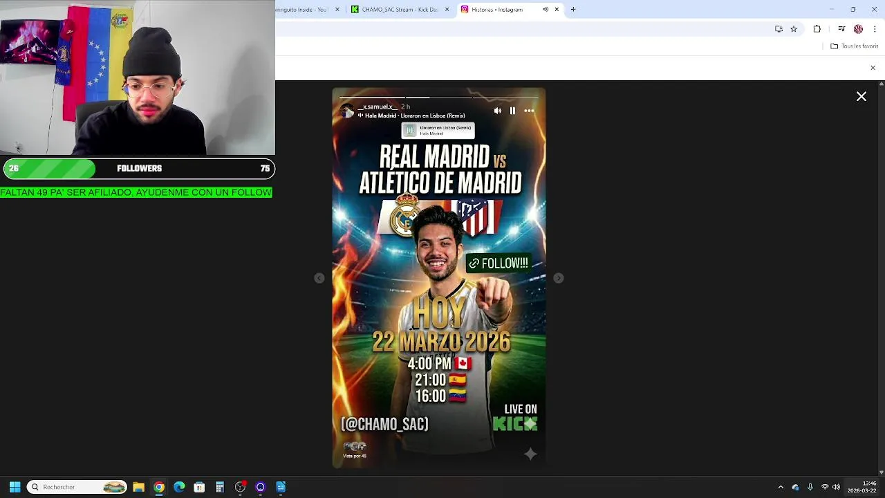Open the Chrome profile avatar
This screenshot has height=498, width=885.
point(858,29)
